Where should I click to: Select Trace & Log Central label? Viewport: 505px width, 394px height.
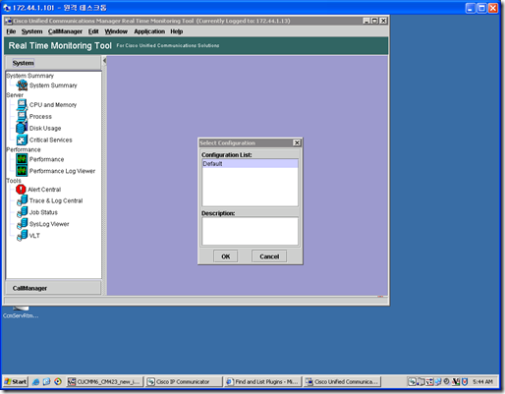point(56,200)
